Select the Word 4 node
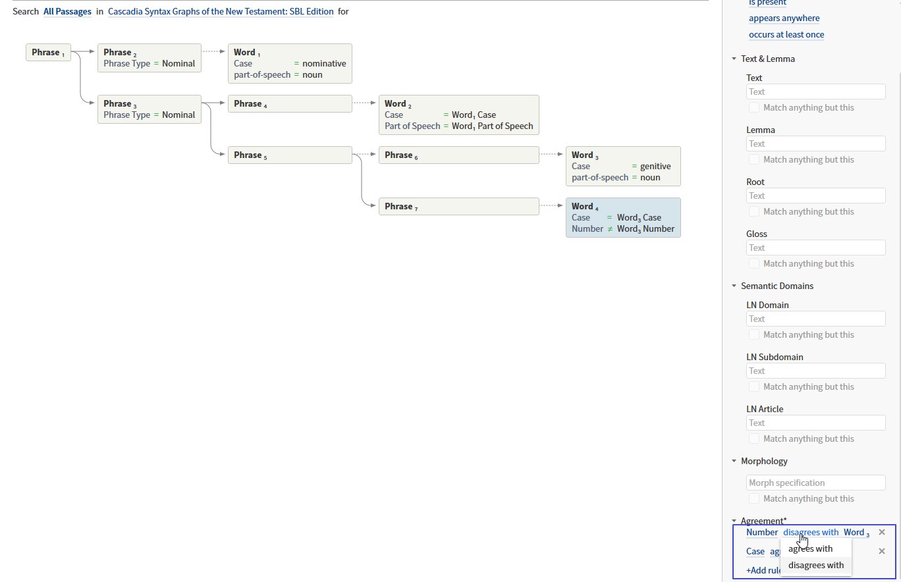901x582 pixels. [x=622, y=217]
